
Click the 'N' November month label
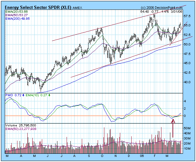point(115,156)
